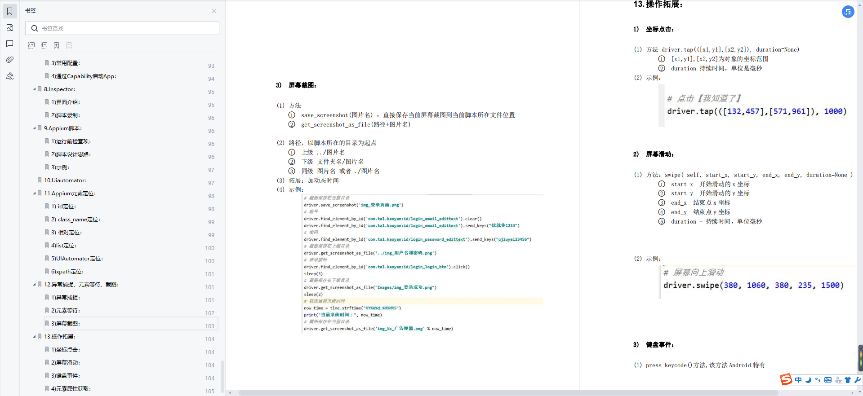Open the comments panel icon

coord(10,44)
